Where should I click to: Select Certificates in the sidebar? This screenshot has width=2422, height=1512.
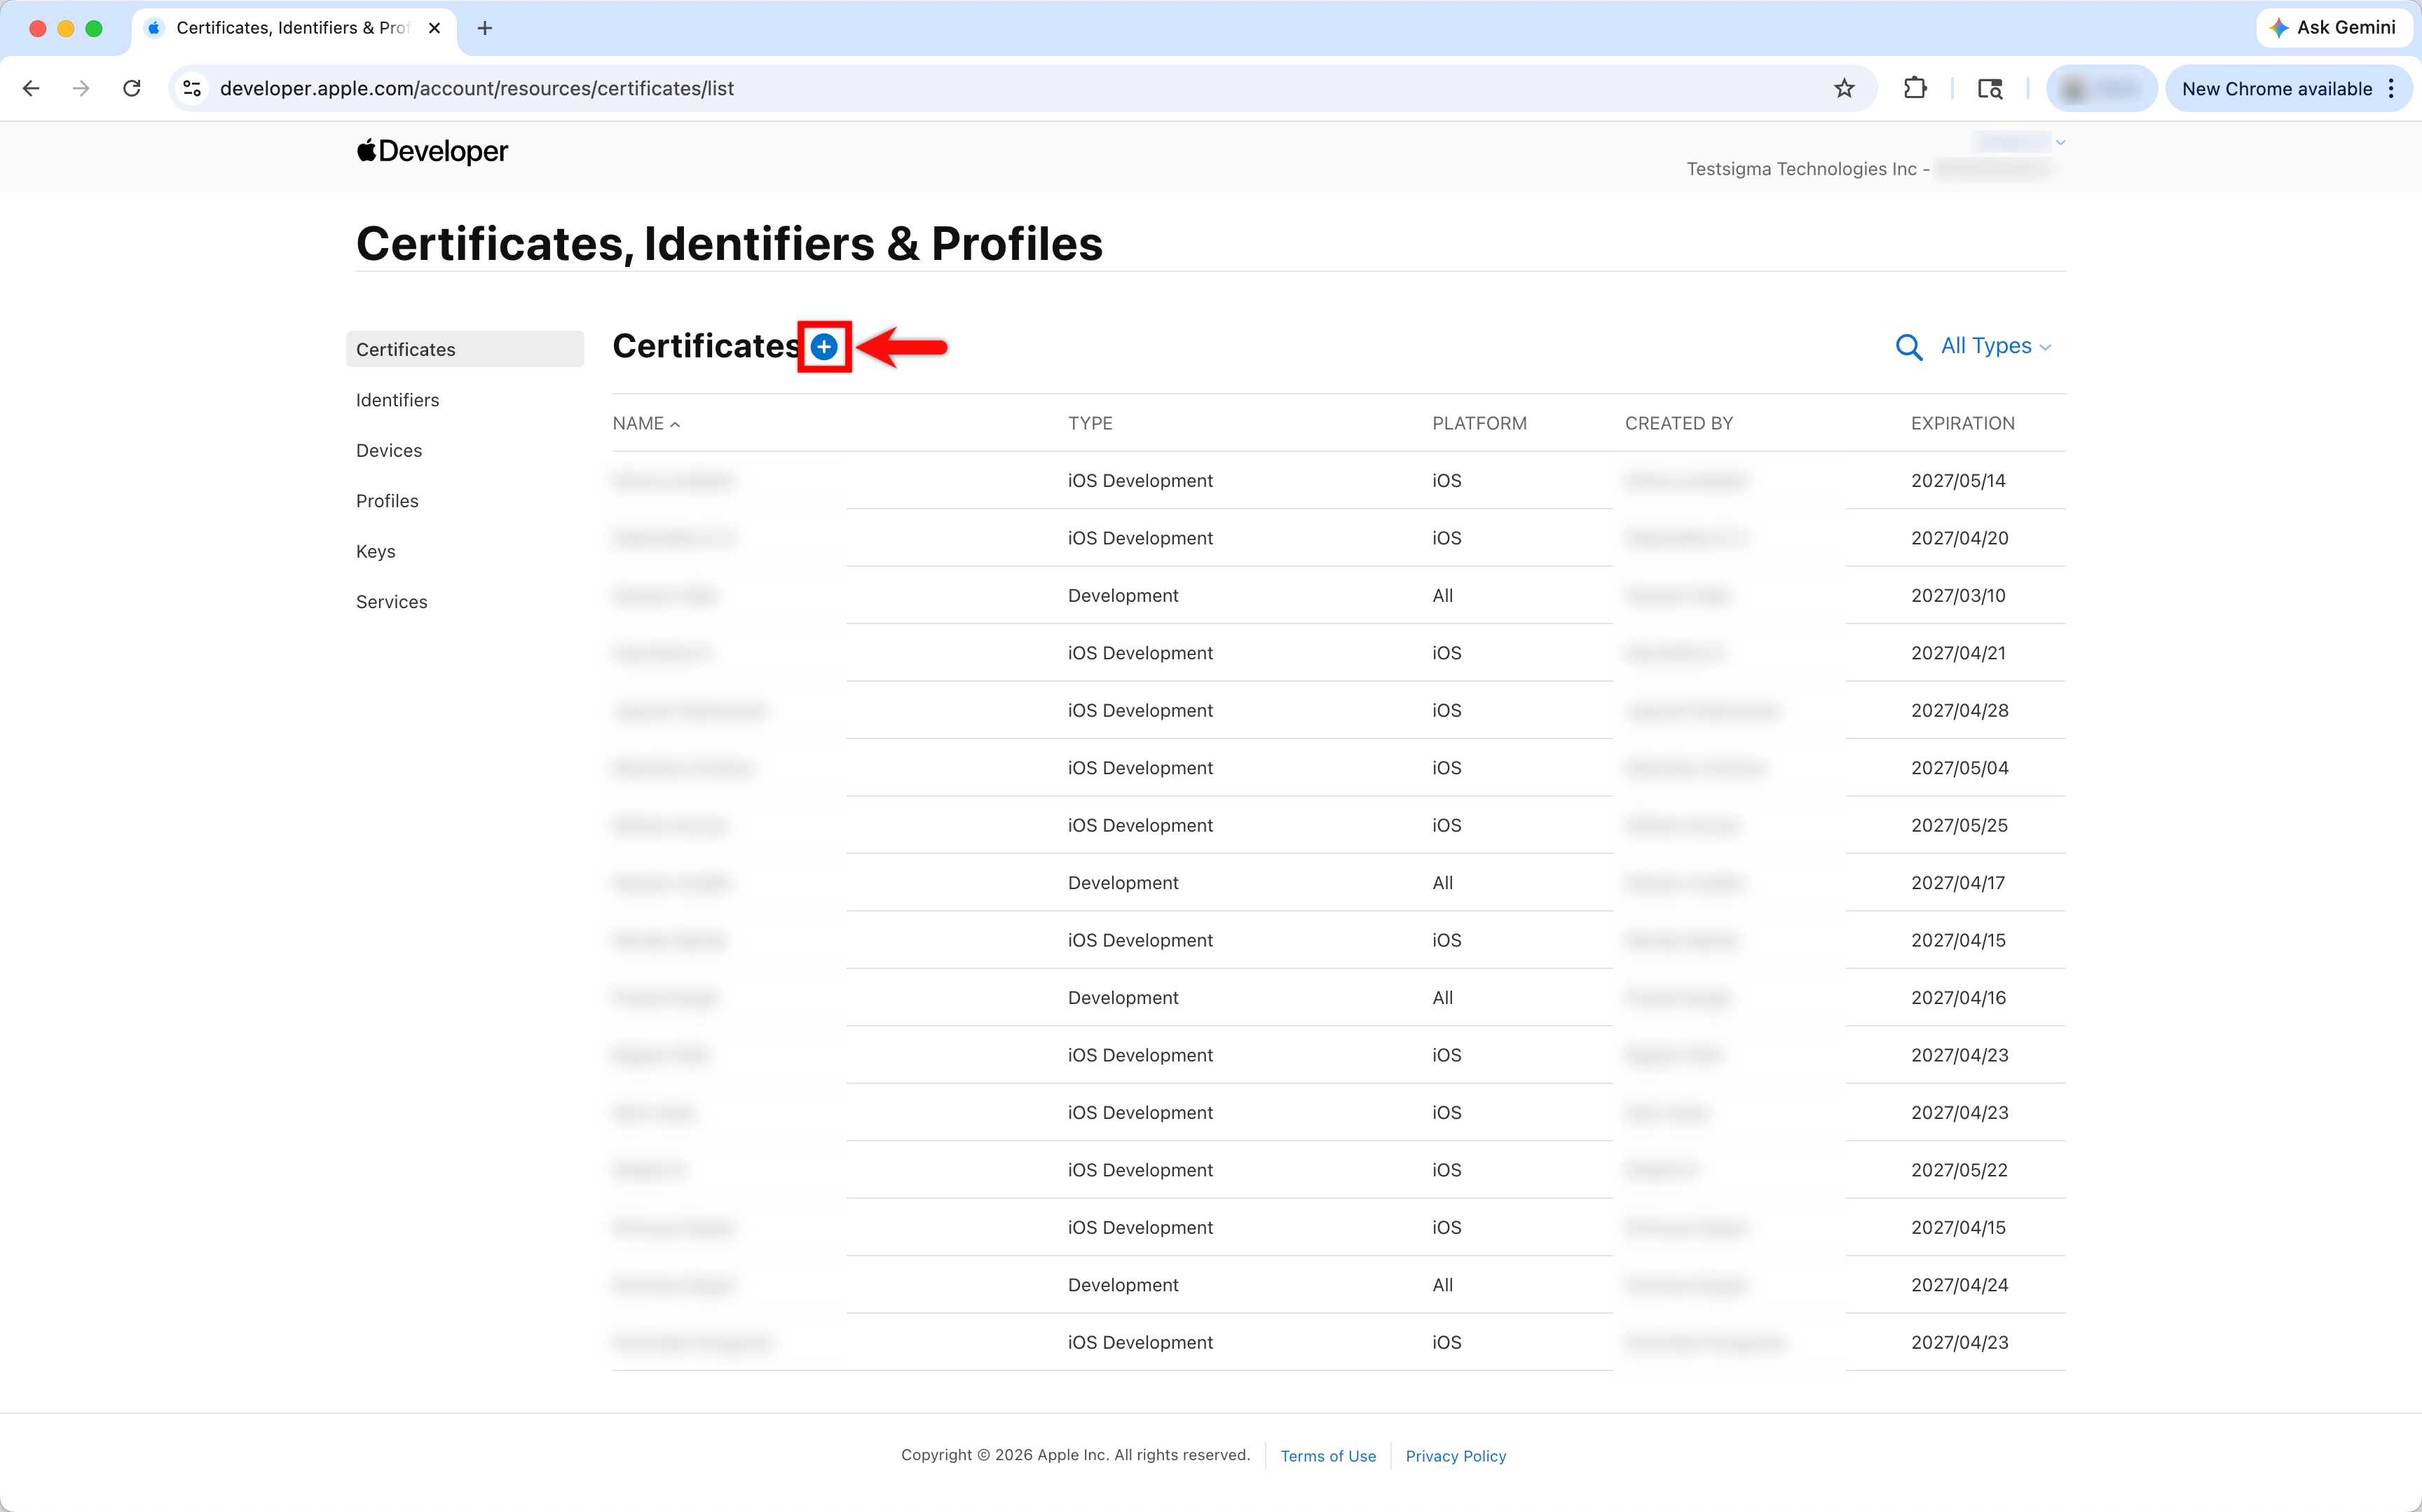click(465, 349)
